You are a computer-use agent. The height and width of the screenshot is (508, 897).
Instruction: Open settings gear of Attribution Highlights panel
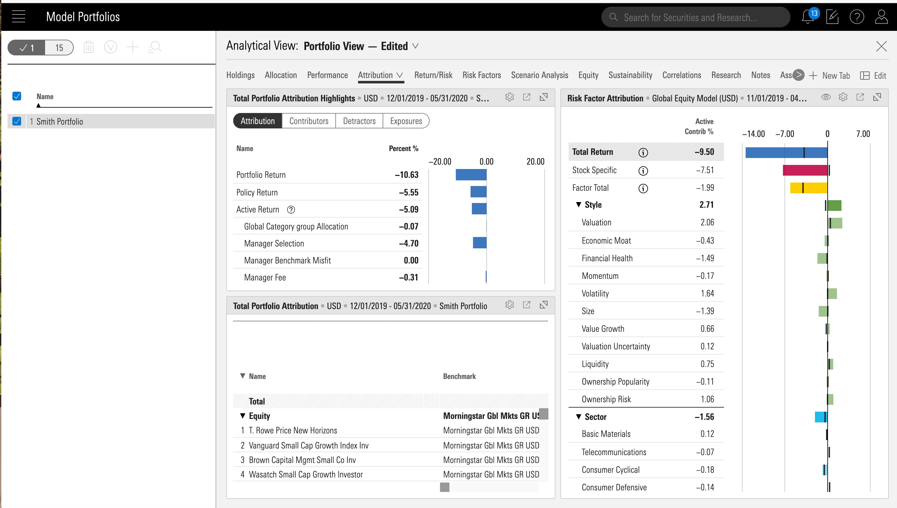[509, 97]
